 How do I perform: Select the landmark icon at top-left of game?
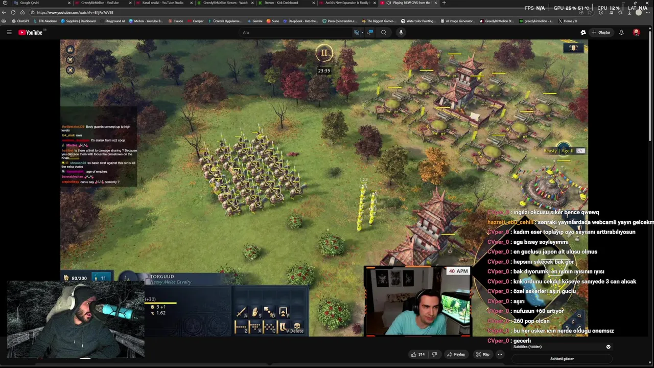tap(71, 50)
